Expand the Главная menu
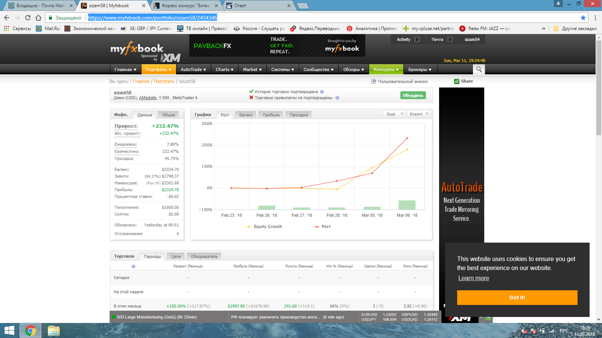This screenshot has width=602, height=338. tap(125, 69)
